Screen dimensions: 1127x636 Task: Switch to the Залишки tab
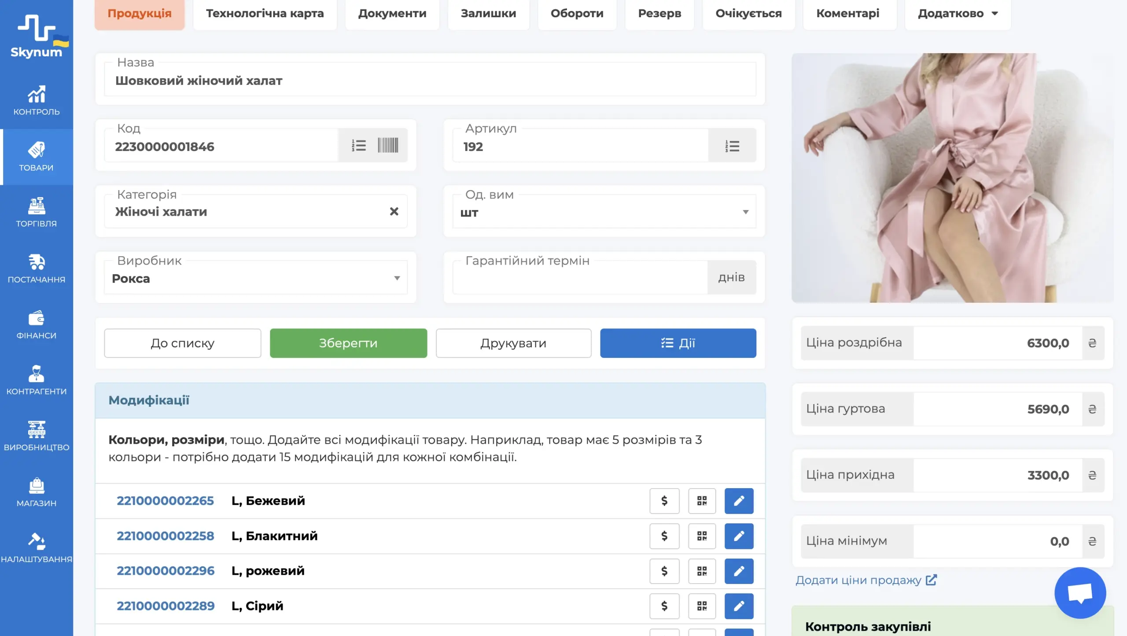[x=488, y=13]
